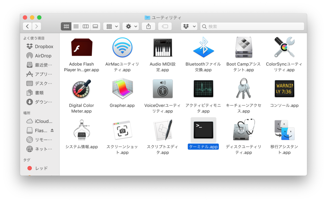Viewport: 327px width, 202px height.
Task: Switch to column view
Action: (x=86, y=26)
